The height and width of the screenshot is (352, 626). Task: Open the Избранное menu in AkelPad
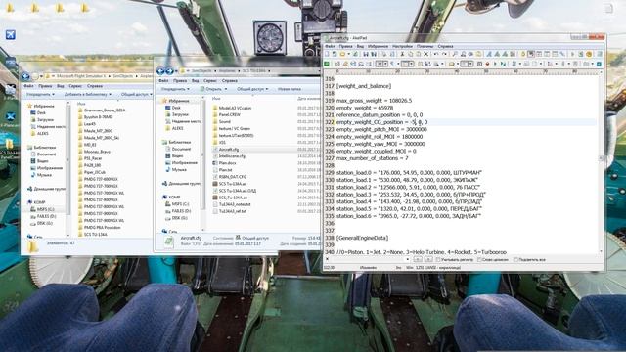click(378, 46)
